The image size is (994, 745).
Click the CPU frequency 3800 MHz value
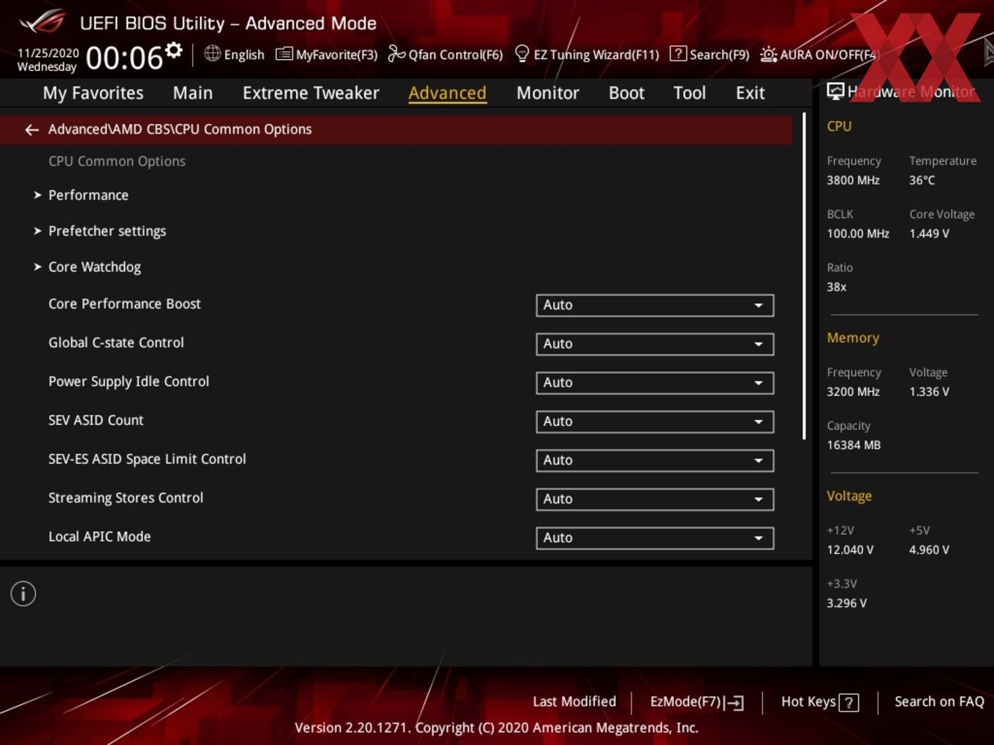(853, 180)
